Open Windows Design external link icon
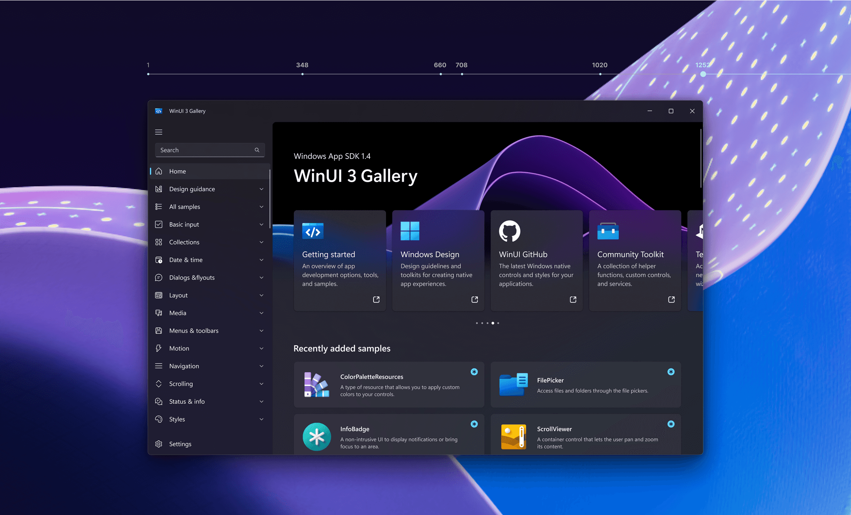Viewport: 851px width, 515px height. coord(475,299)
